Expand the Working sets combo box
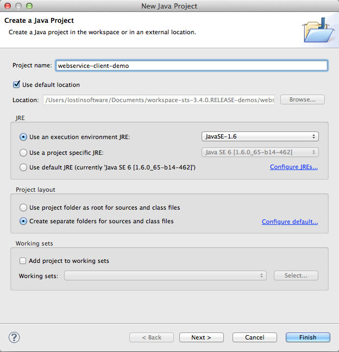Viewport: 339px width, 352px height. 165,275
